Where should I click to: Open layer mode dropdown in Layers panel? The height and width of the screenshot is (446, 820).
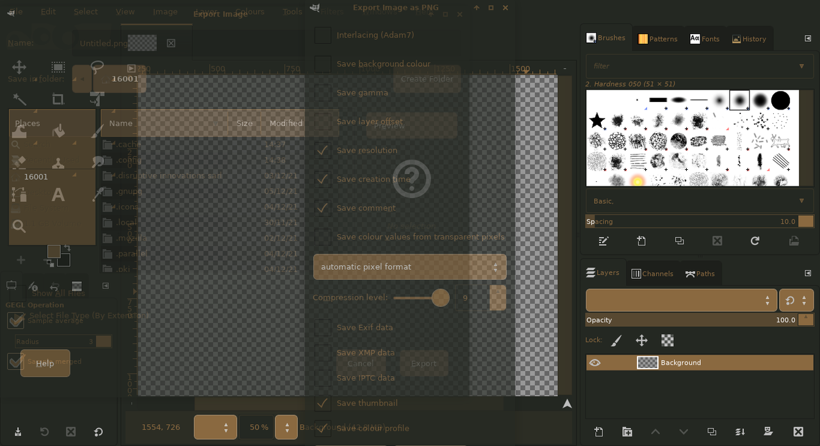(x=680, y=300)
